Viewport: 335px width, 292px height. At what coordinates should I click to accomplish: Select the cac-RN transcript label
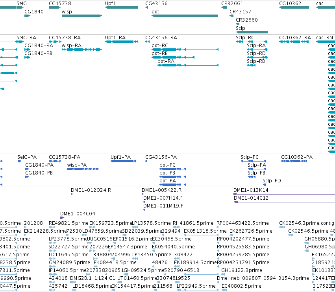tap(324, 38)
